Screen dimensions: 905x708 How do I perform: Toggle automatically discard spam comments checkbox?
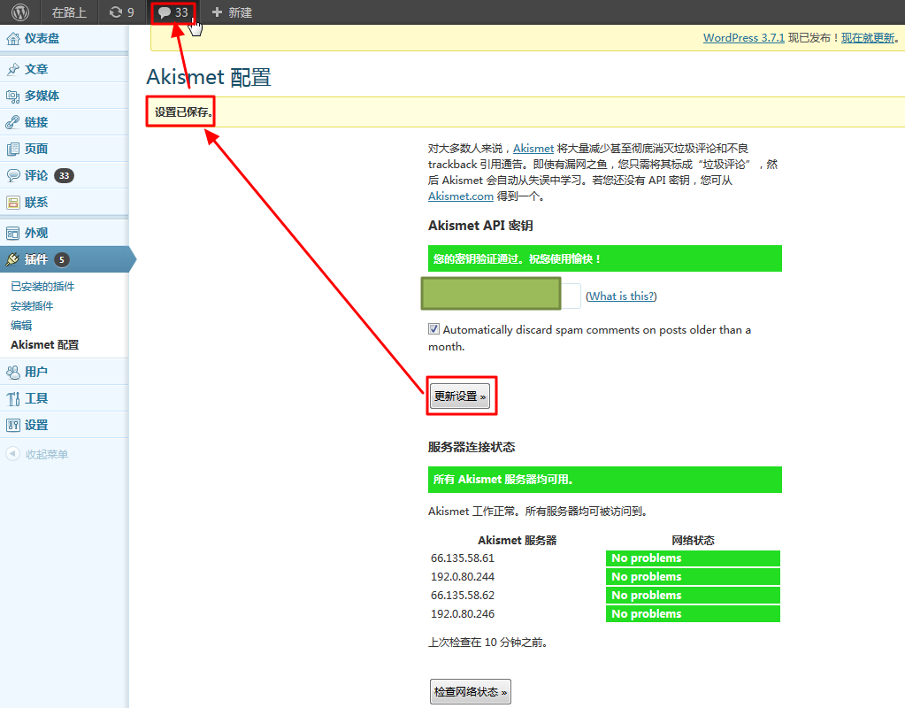433,329
